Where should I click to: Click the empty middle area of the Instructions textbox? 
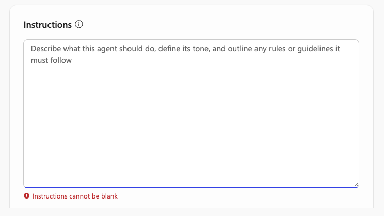191,118
